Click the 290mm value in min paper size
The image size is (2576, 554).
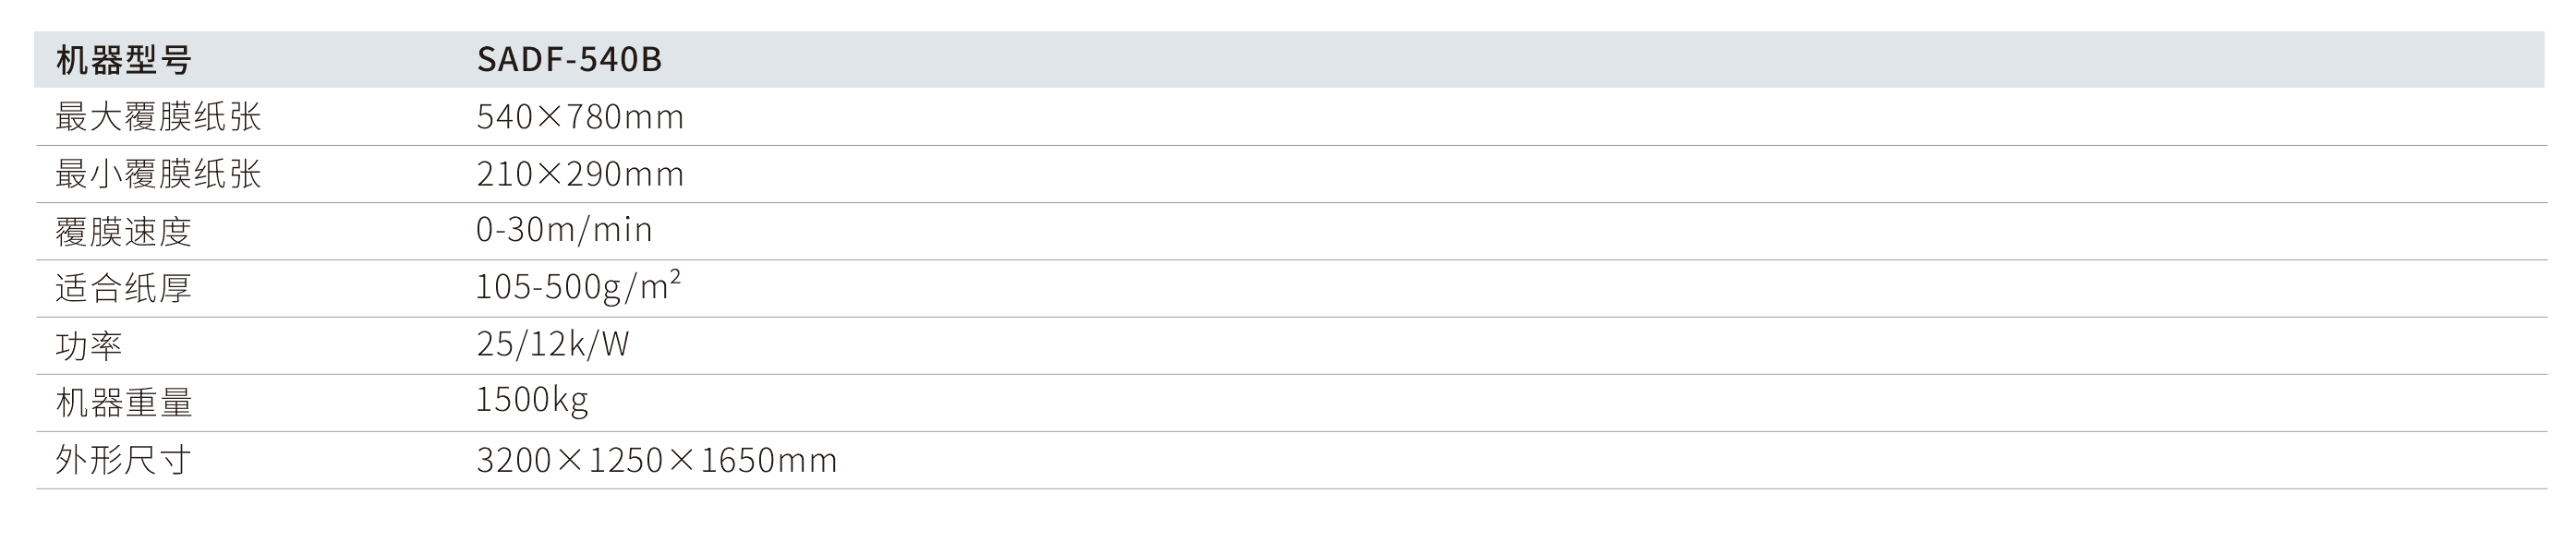(x=625, y=175)
